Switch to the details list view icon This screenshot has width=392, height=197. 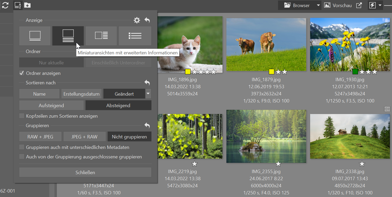pos(135,36)
